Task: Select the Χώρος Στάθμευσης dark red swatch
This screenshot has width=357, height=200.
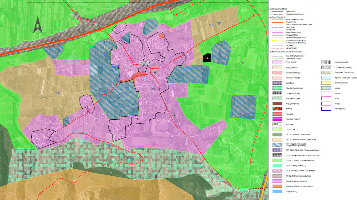Action: click(x=277, y=104)
